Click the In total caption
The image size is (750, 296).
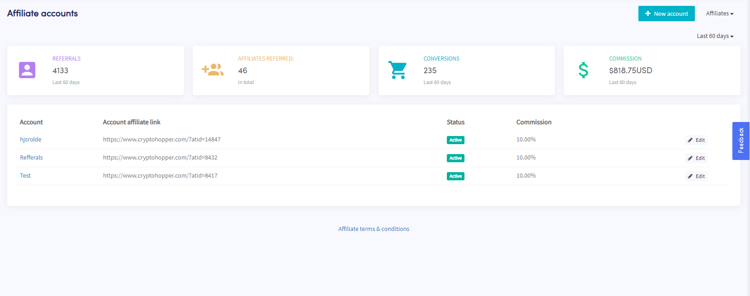(x=246, y=82)
